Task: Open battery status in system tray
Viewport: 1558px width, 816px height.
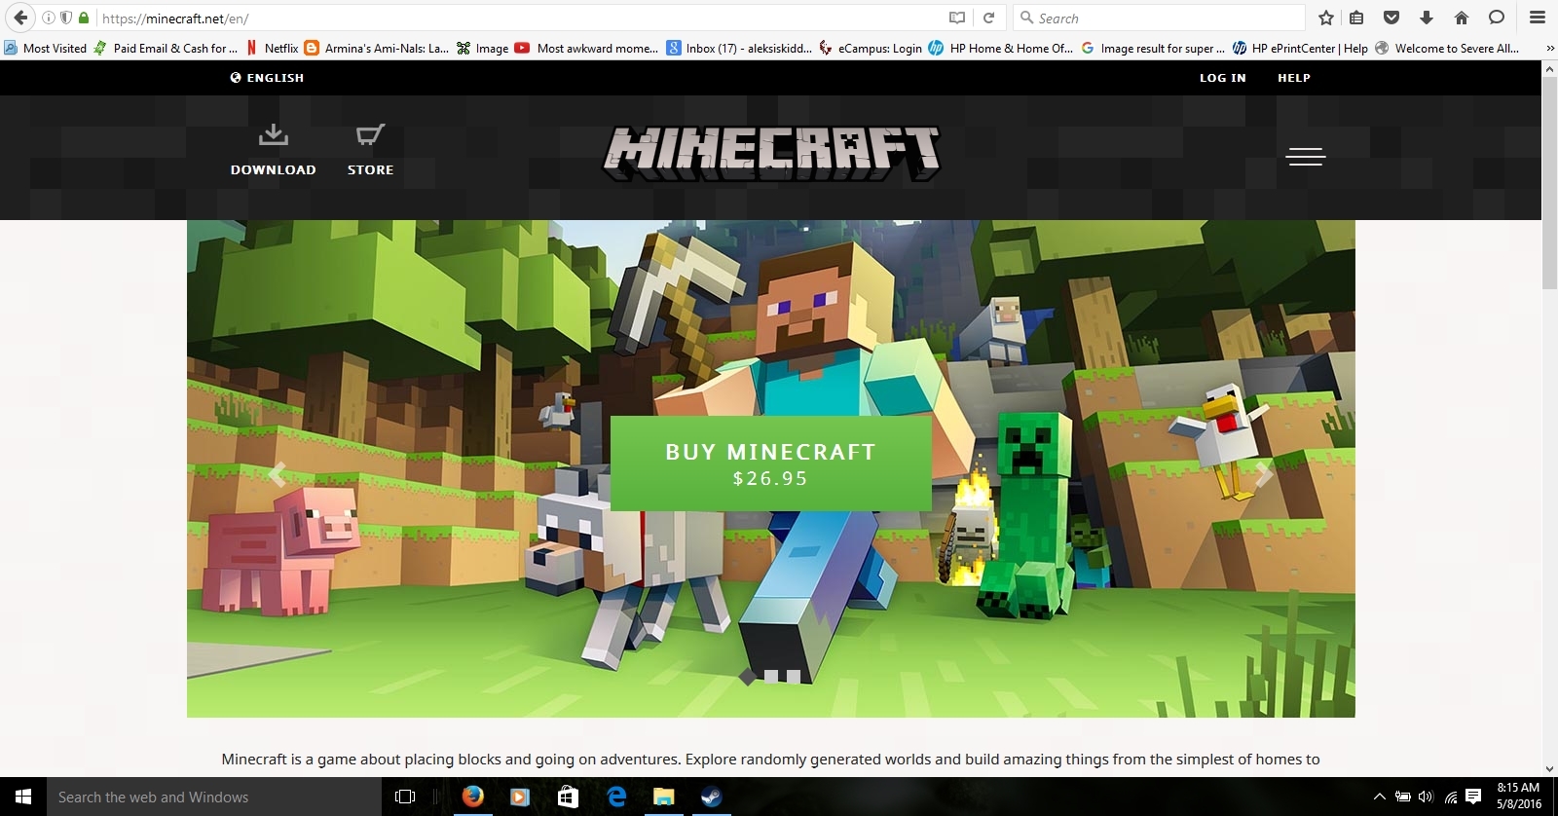Action: coord(1403,797)
